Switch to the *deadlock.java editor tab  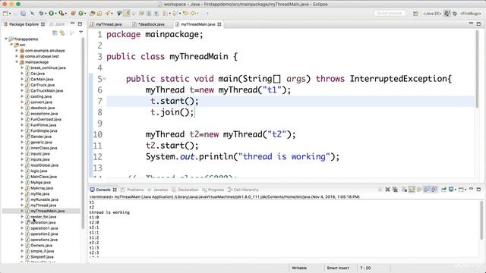pyautogui.click(x=151, y=24)
